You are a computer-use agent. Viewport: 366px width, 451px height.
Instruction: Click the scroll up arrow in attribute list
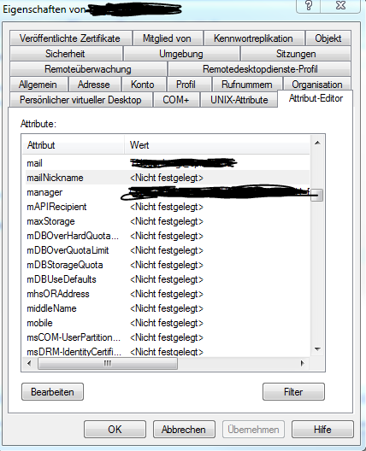pyautogui.click(x=317, y=143)
